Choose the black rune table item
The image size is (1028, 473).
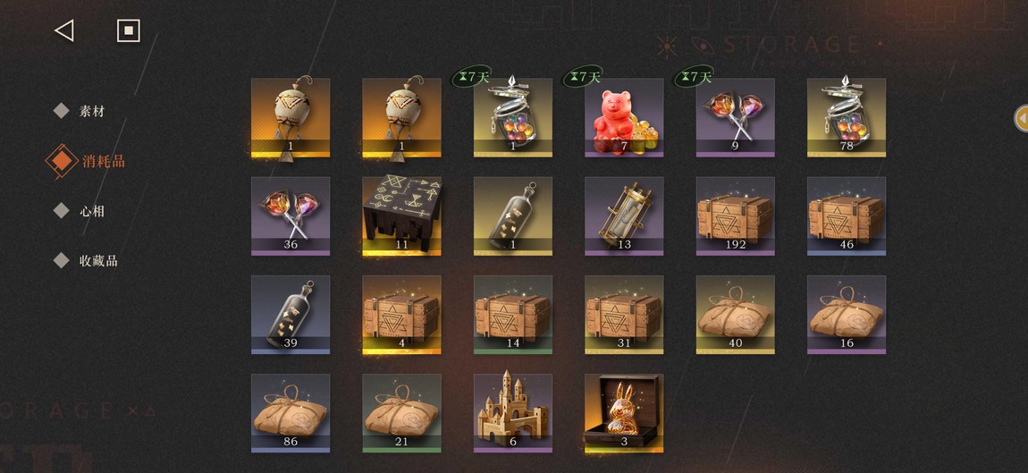click(402, 215)
